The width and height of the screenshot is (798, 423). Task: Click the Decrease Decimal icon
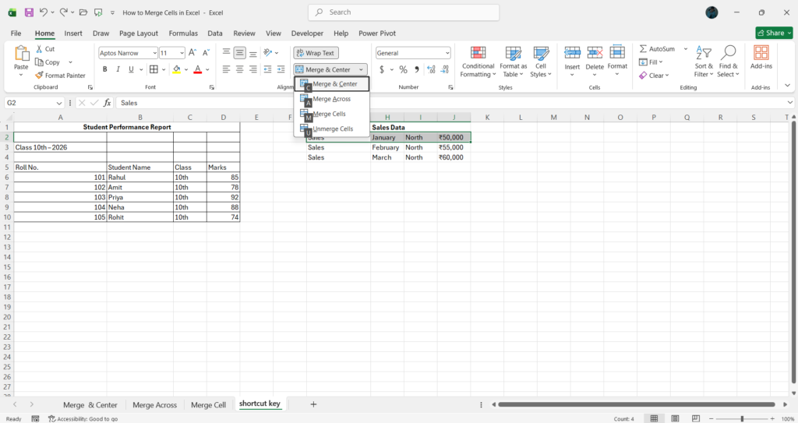coord(445,69)
